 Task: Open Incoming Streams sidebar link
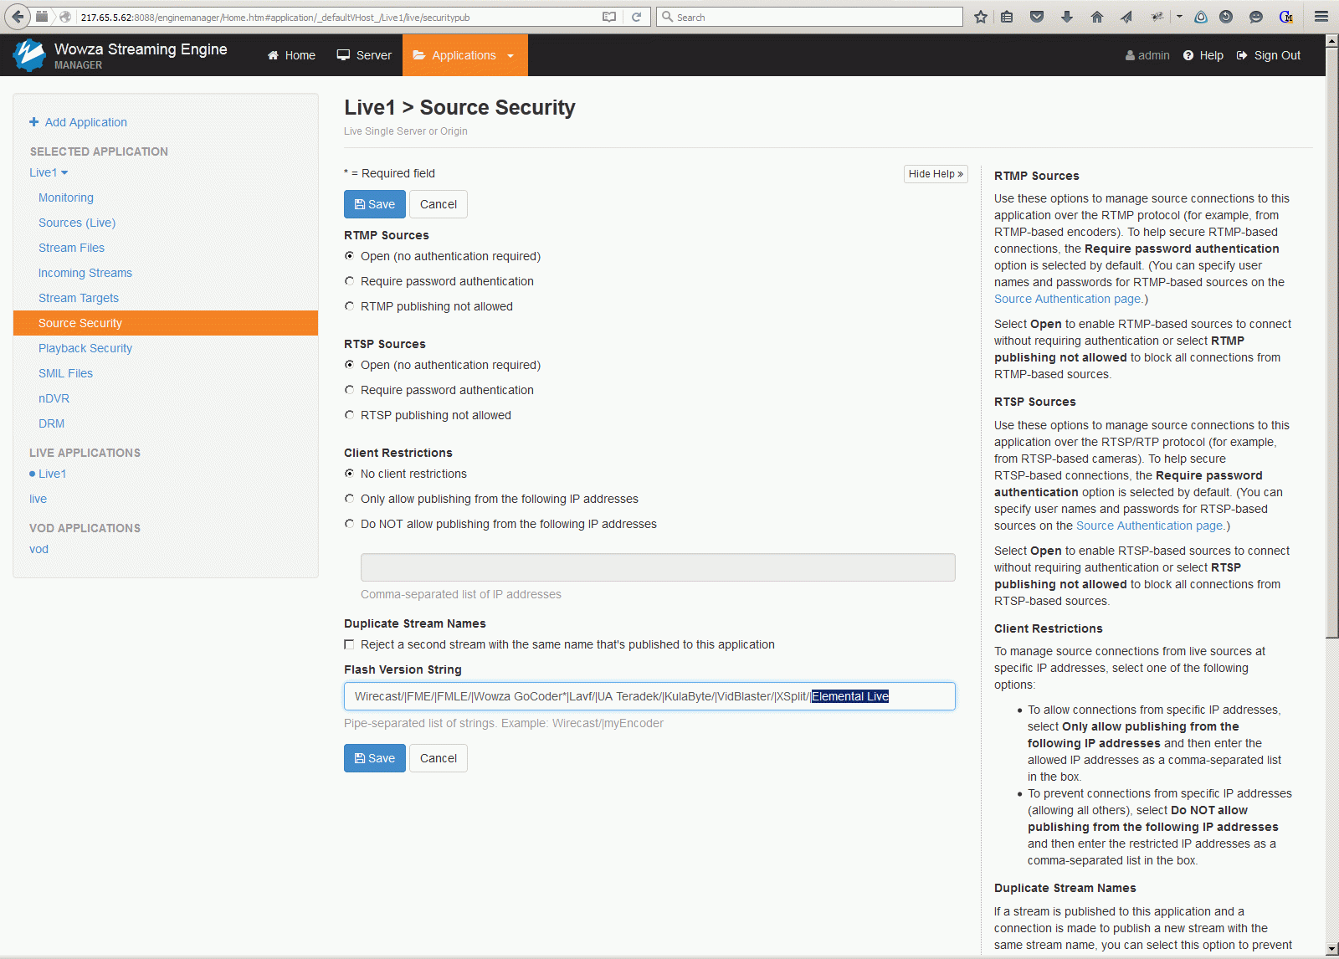pyautogui.click(x=85, y=273)
